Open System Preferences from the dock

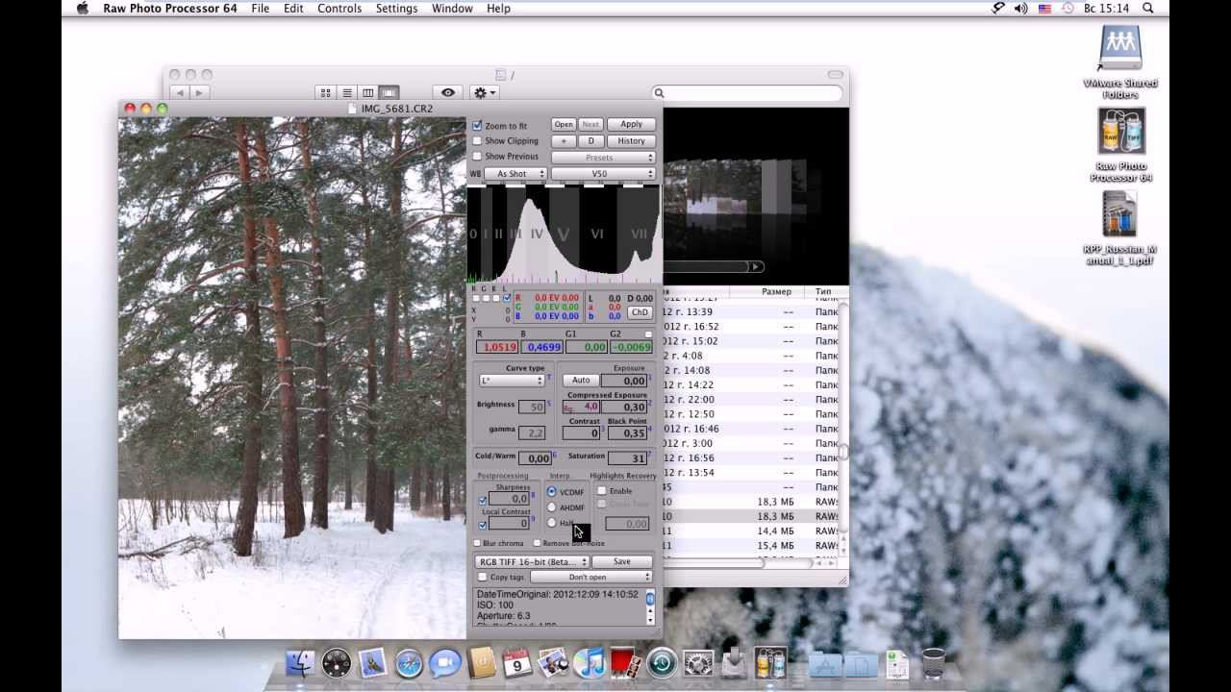[x=697, y=663]
